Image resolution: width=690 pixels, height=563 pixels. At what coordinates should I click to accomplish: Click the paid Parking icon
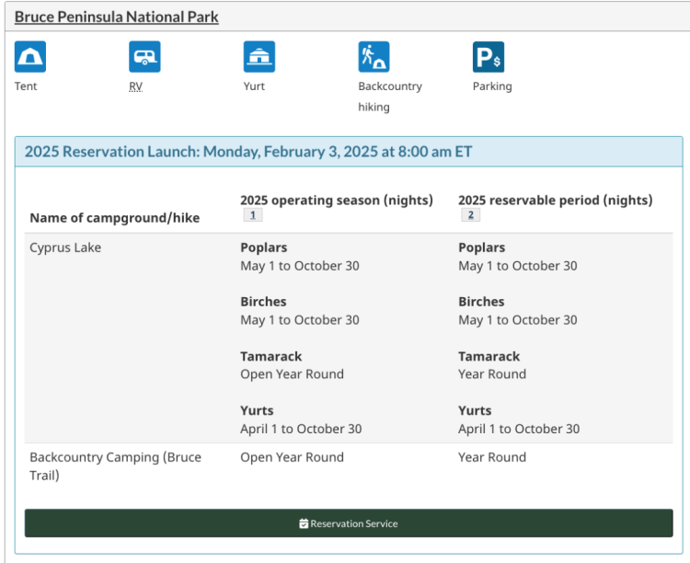click(489, 57)
